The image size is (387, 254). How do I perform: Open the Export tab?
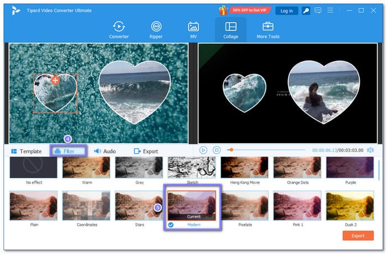click(146, 151)
